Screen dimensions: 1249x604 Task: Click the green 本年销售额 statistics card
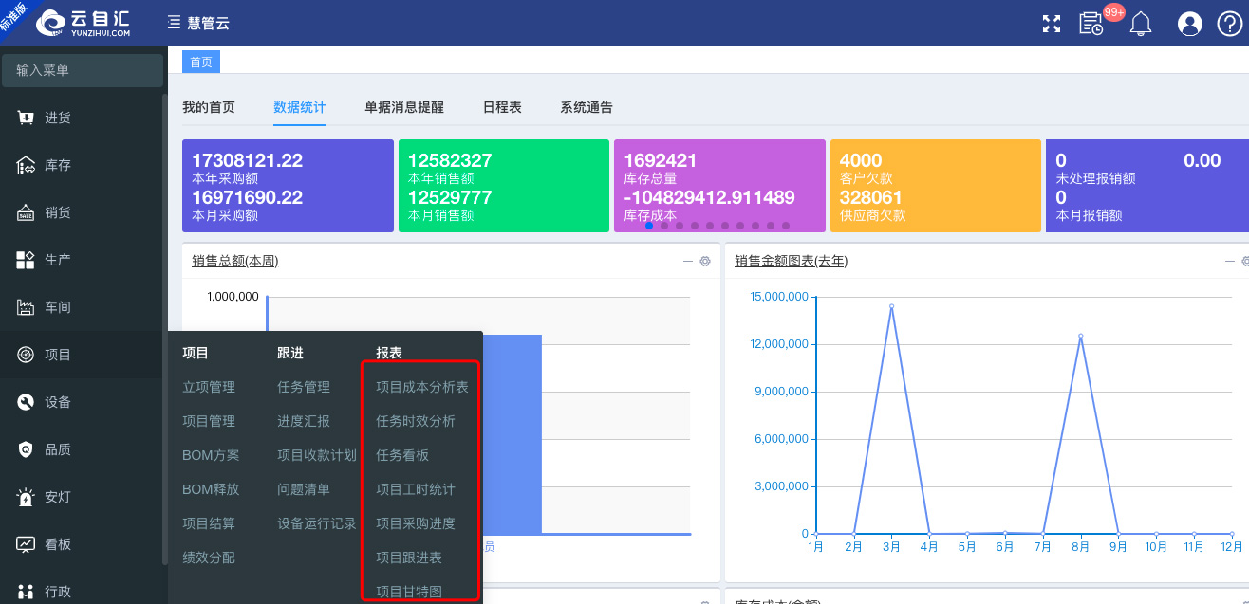click(503, 186)
